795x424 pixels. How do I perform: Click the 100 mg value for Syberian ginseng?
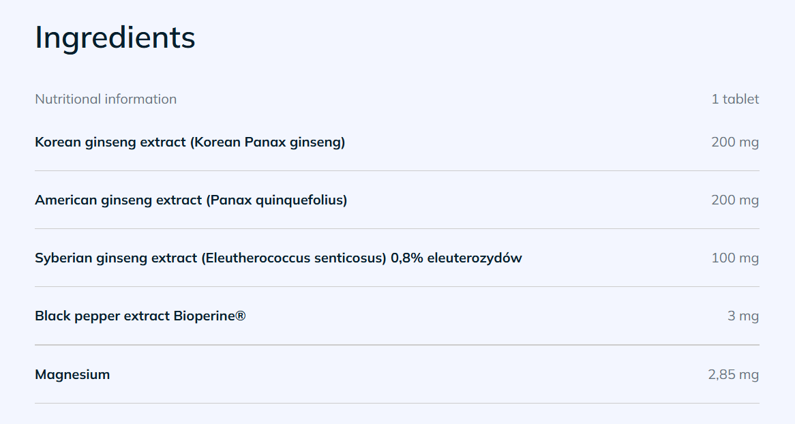(735, 258)
